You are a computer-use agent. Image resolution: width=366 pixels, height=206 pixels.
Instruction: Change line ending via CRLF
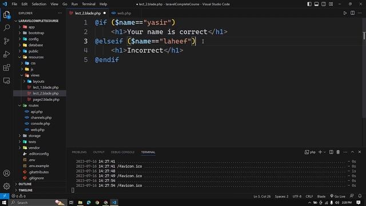pyautogui.click(x=309, y=196)
